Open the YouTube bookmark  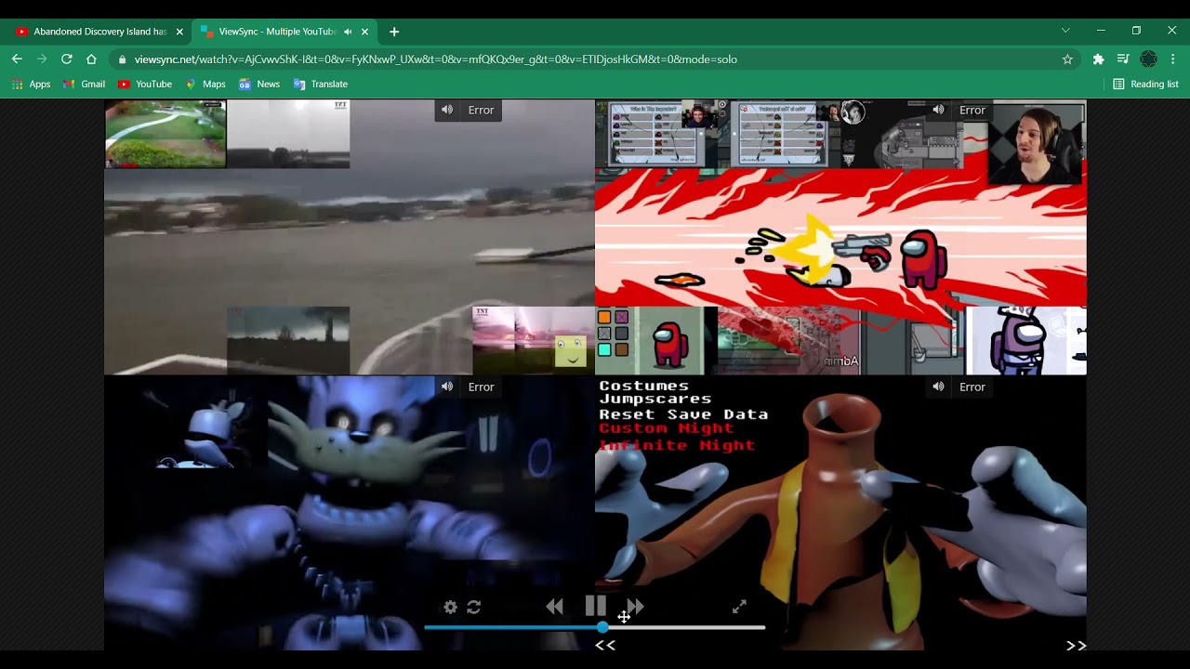click(145, 84)
